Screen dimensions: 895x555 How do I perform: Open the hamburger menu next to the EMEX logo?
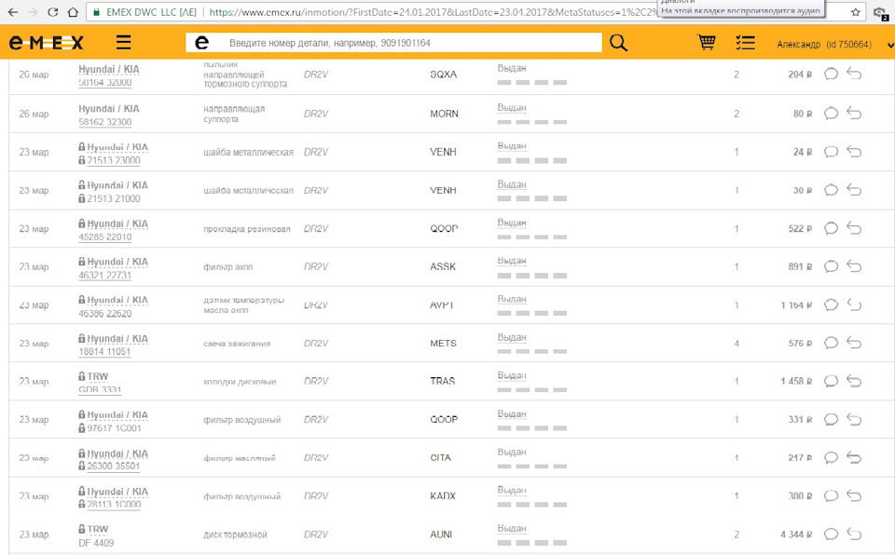(x=124, y=42)
